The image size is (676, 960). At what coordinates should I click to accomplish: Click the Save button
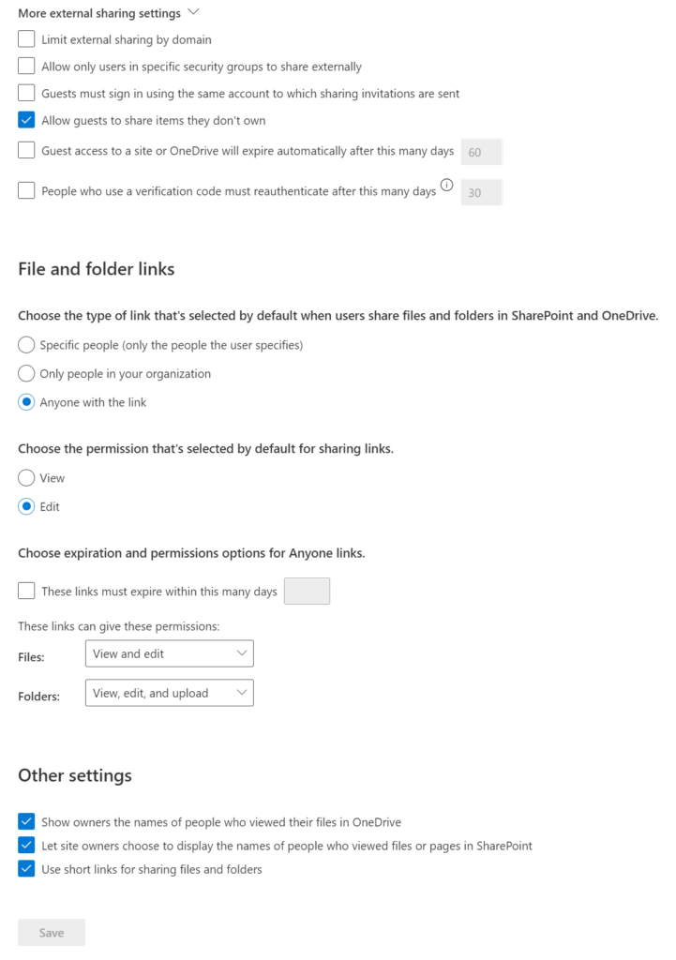coord(52,933)
